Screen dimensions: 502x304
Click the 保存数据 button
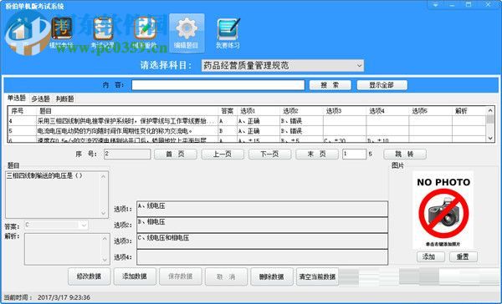click(x=181, y=276)
